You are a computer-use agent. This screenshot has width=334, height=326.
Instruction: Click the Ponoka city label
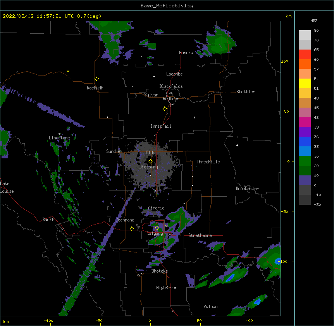coord(186,53)
